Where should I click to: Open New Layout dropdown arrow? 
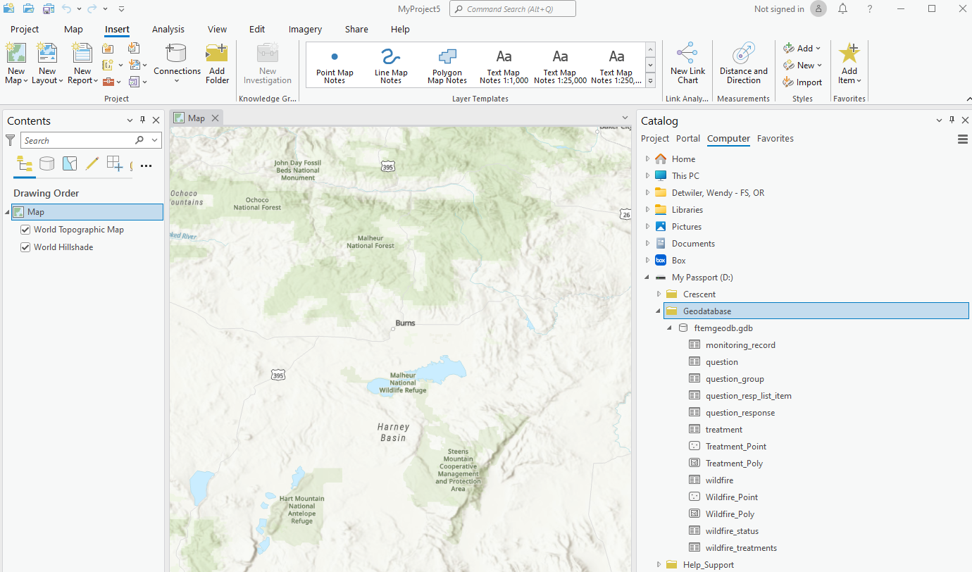[61, 81]
